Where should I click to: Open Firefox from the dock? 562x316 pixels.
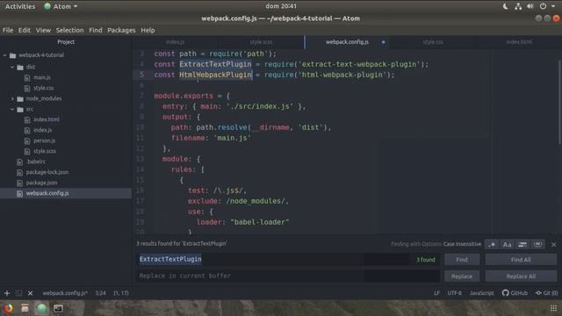8,308
